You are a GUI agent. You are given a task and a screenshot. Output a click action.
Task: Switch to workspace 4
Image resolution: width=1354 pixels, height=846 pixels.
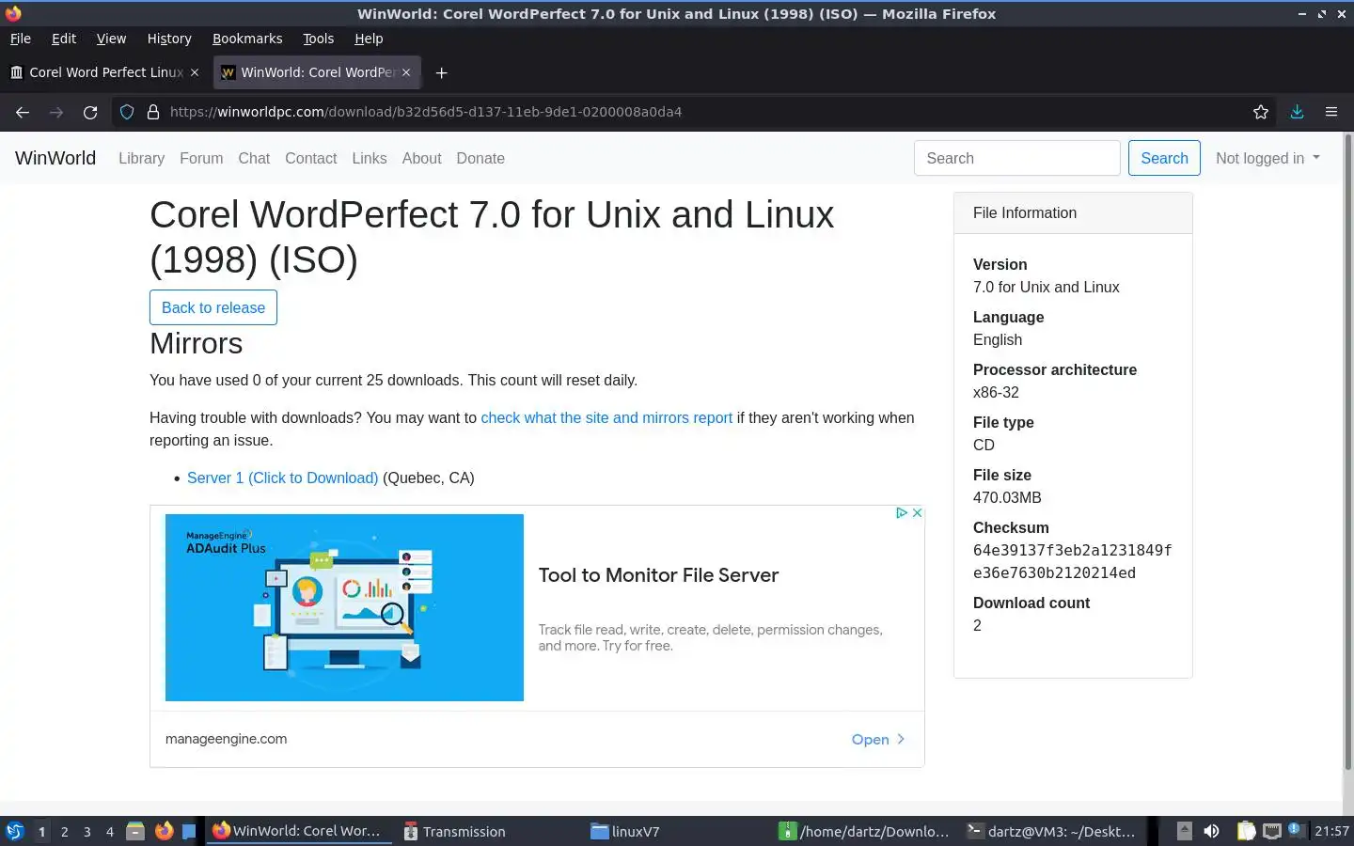click(110, 832)
